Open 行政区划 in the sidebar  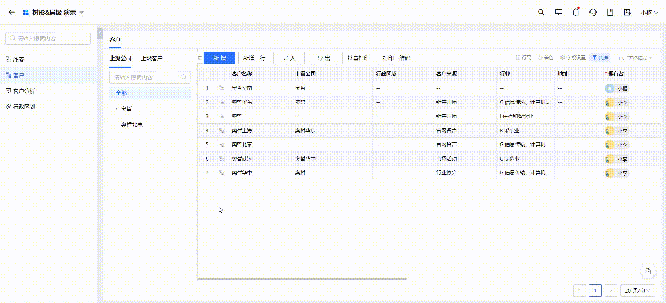pos(48,107)
